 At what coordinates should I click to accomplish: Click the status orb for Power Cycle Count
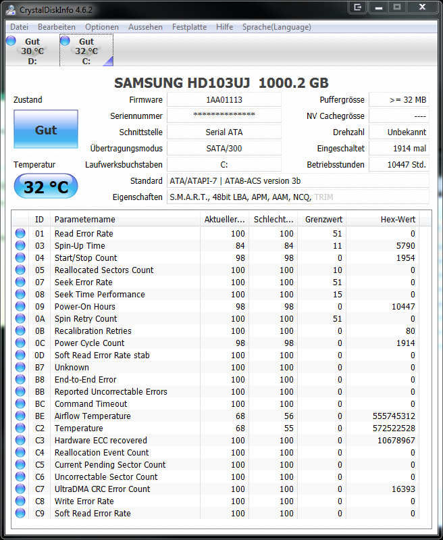point(20,343)
